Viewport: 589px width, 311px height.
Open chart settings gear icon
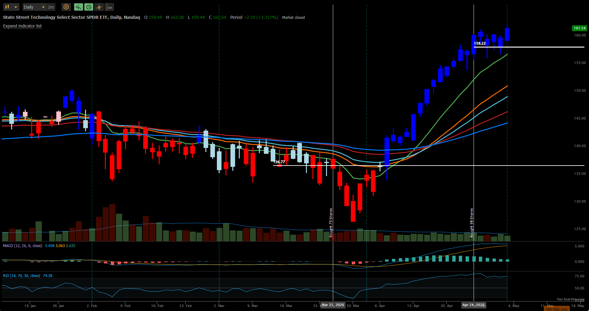[66, 7]
